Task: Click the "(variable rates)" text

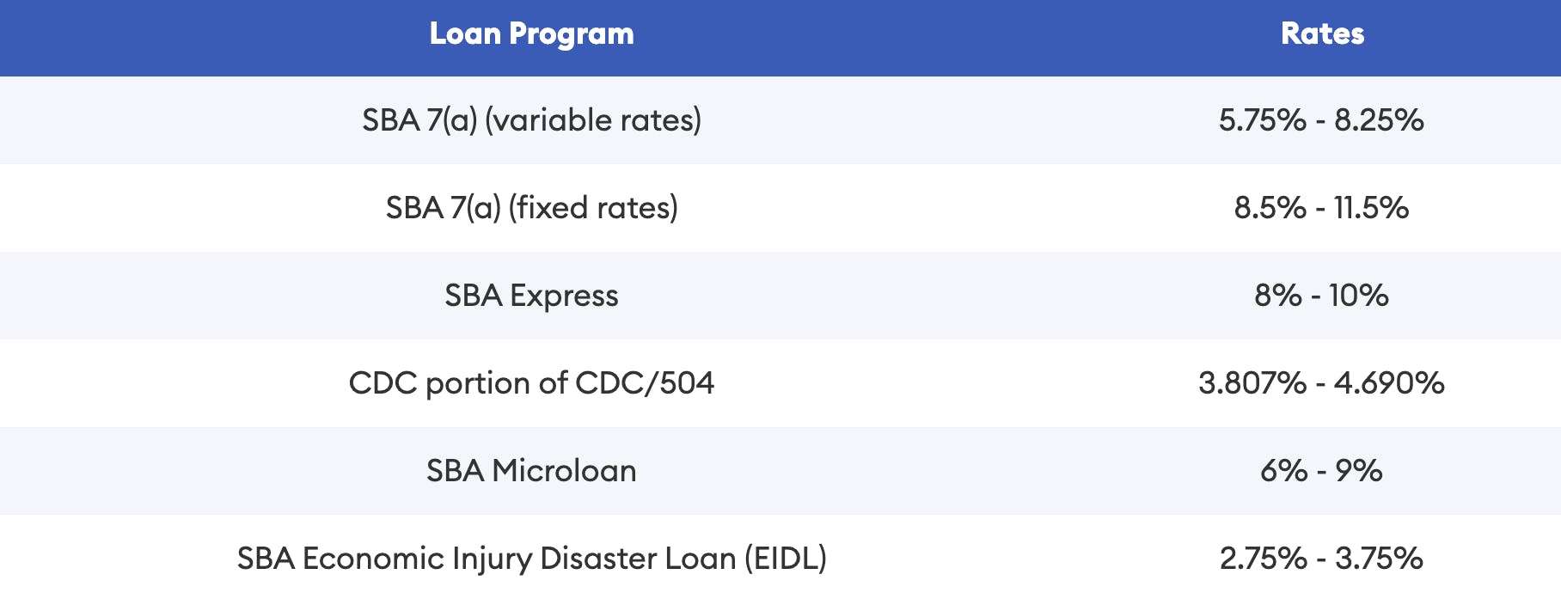Action: (x=593, y=120)
